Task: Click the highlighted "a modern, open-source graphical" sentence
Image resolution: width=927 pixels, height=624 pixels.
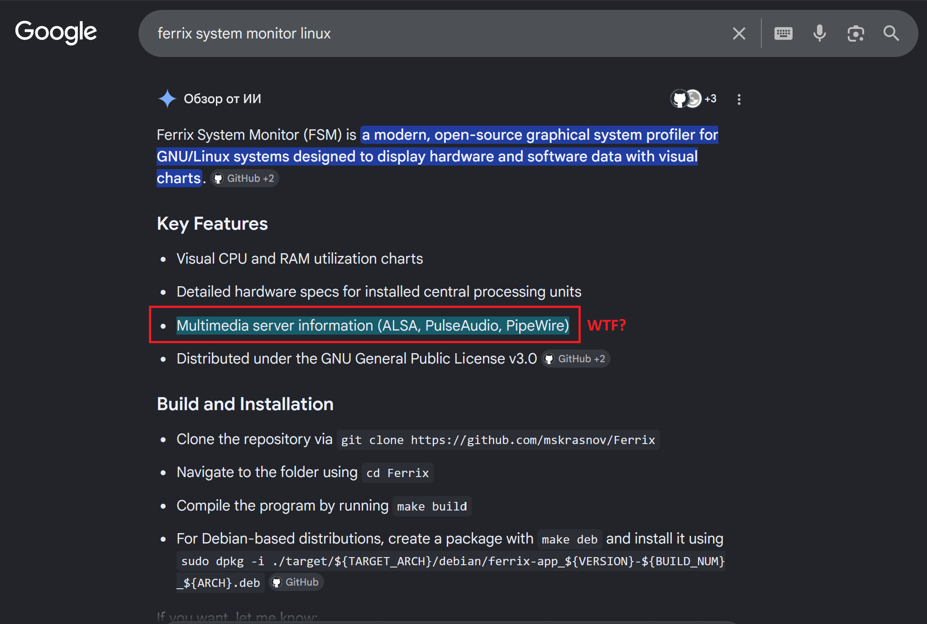Action: click(x=437, y=156)
